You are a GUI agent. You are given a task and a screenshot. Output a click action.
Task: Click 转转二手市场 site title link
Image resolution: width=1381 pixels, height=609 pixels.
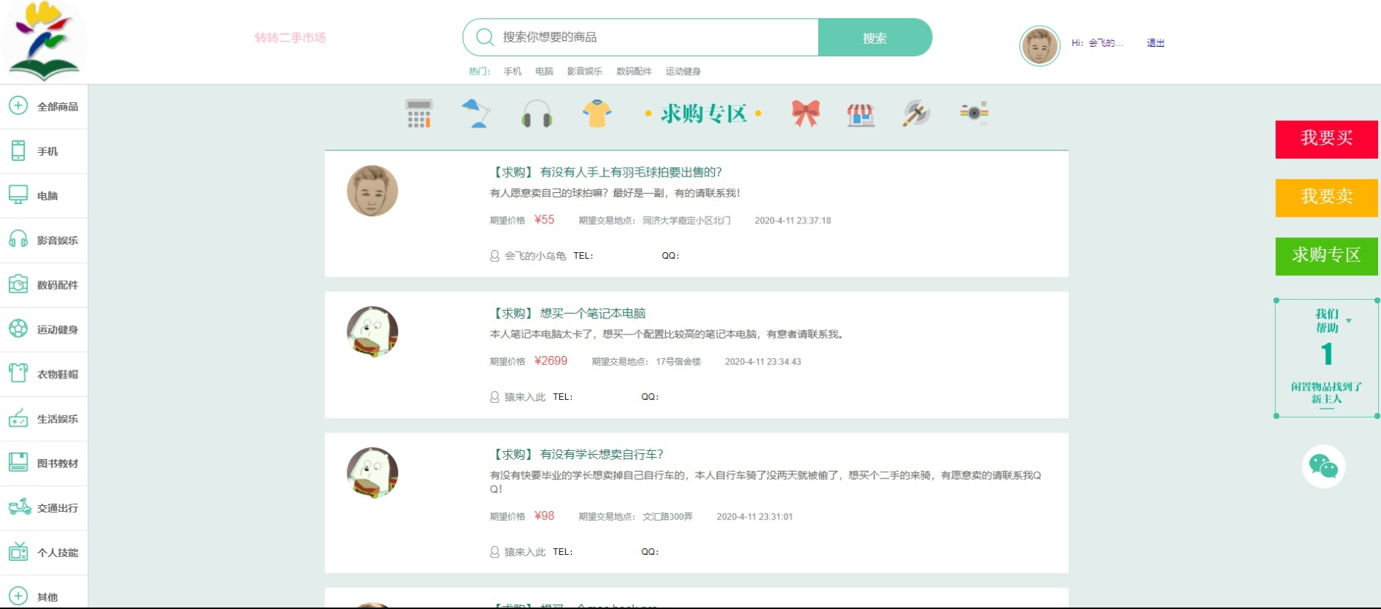click(290, 38)
